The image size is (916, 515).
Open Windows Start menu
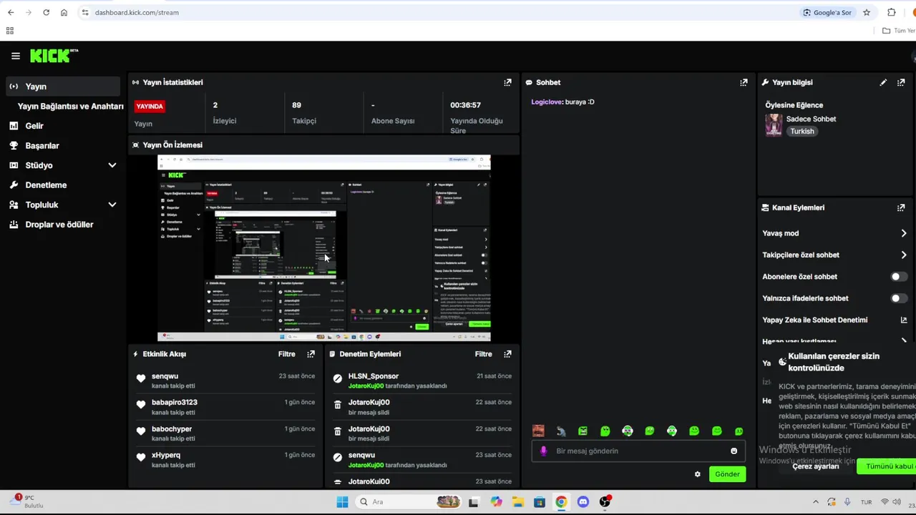pyautogui.click(x=342, y=501)
